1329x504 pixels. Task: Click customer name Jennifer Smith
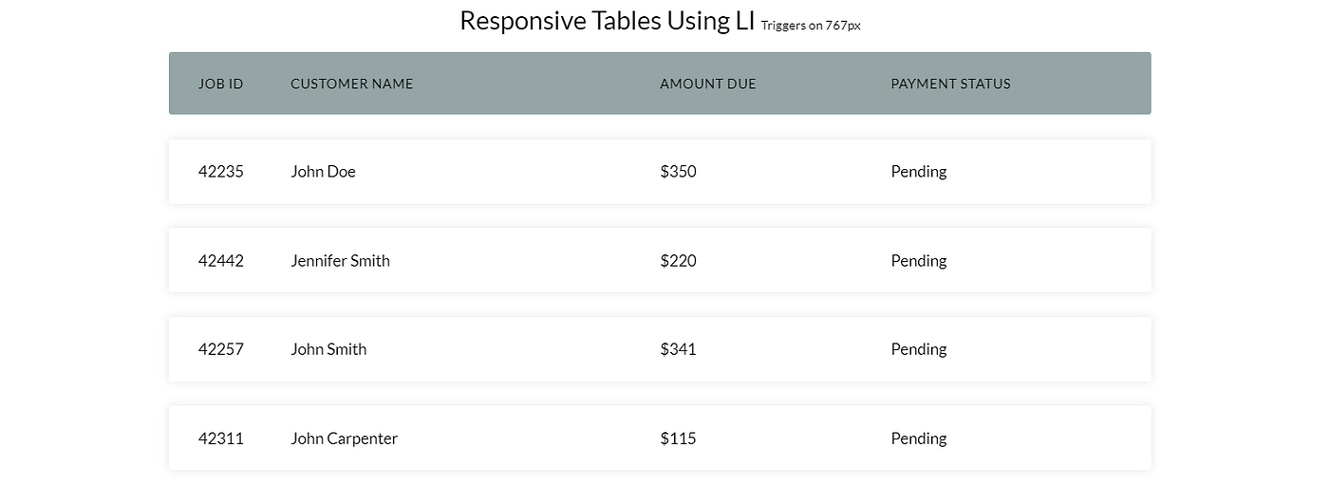[340, 260]
